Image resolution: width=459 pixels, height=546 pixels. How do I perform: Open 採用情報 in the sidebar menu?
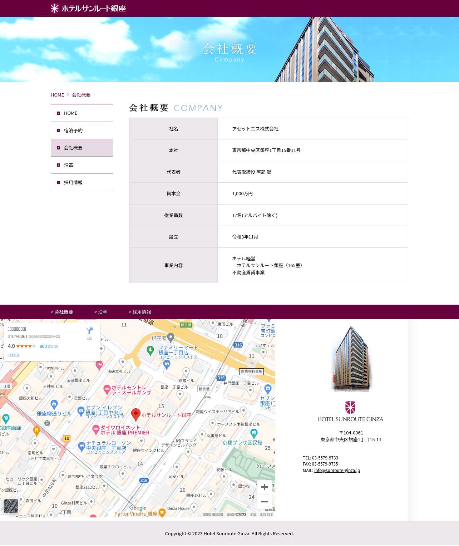82,182
